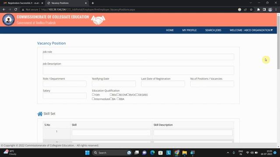Open a new browser tab
Screen dimensions: 280x157
(93, 3)
